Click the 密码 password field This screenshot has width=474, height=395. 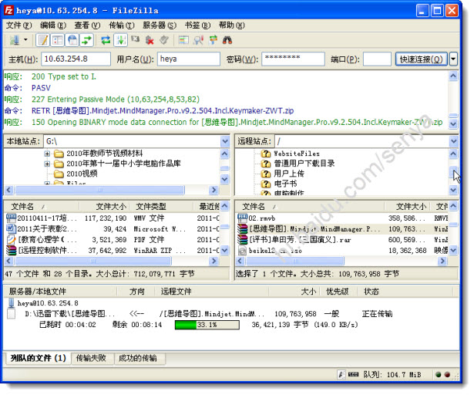293,59
